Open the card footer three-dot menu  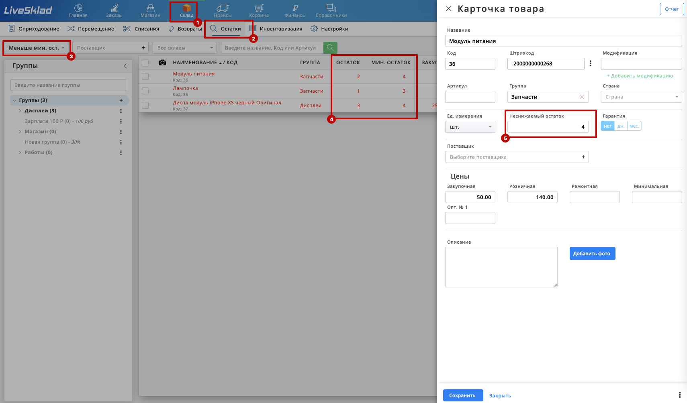pyautogui.click(x=680, y=395)
